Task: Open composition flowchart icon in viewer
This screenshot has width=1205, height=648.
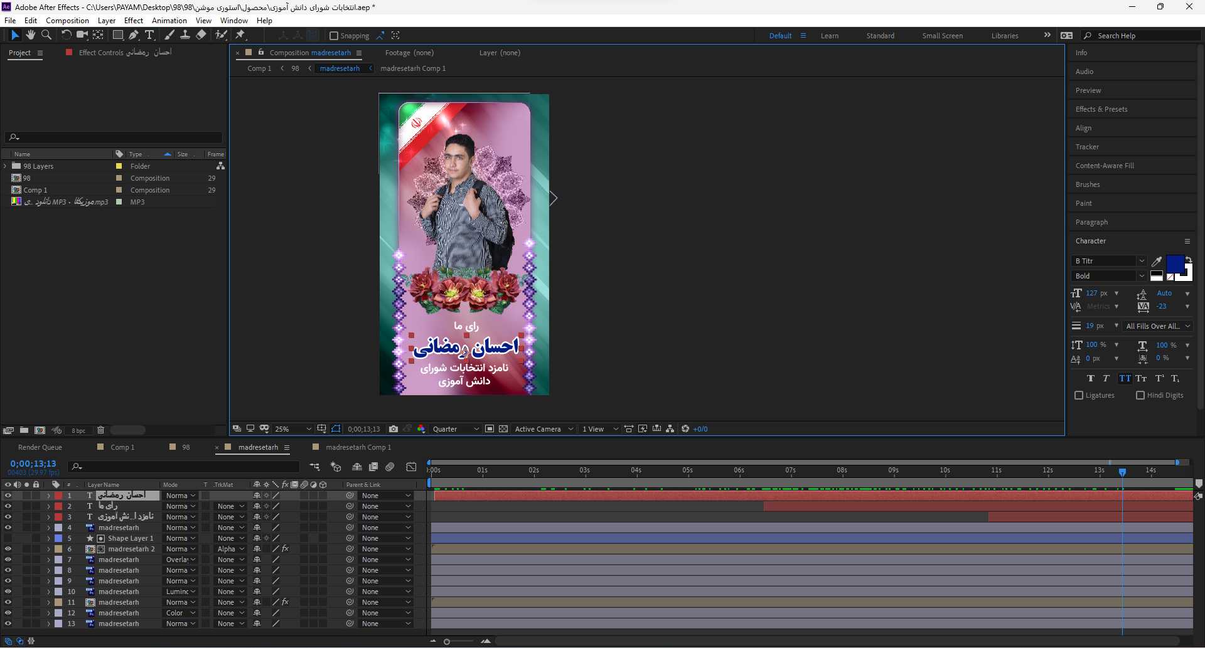Action: click(x=670, y=429)
